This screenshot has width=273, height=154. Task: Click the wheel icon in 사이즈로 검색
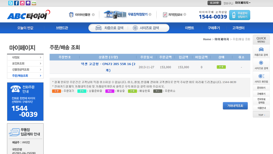tap(135, 28)
